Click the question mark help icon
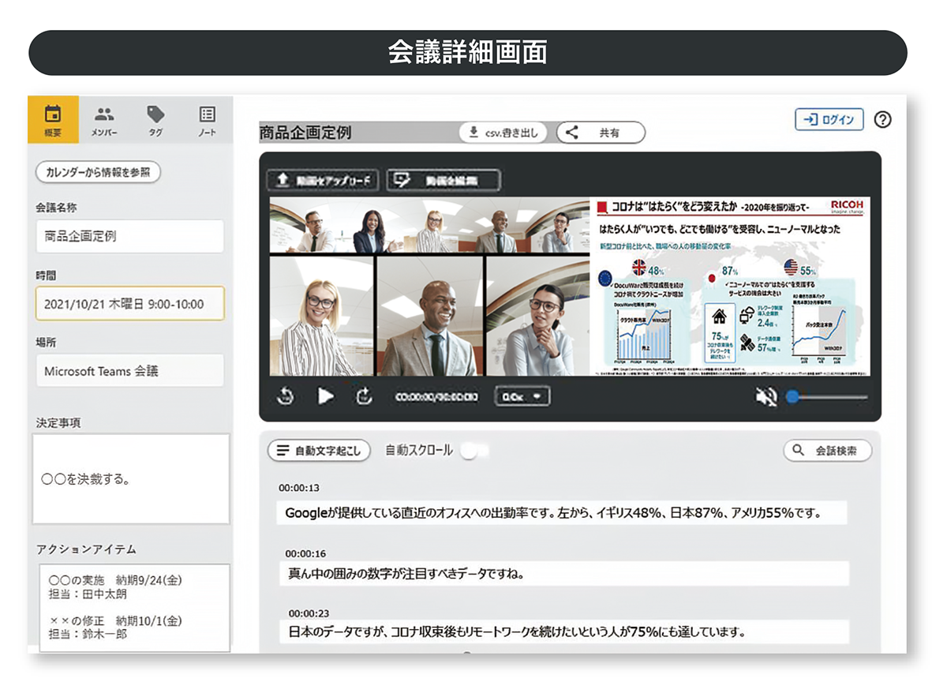The height and width of the screenshot is (697, 947). click(883, 119)
